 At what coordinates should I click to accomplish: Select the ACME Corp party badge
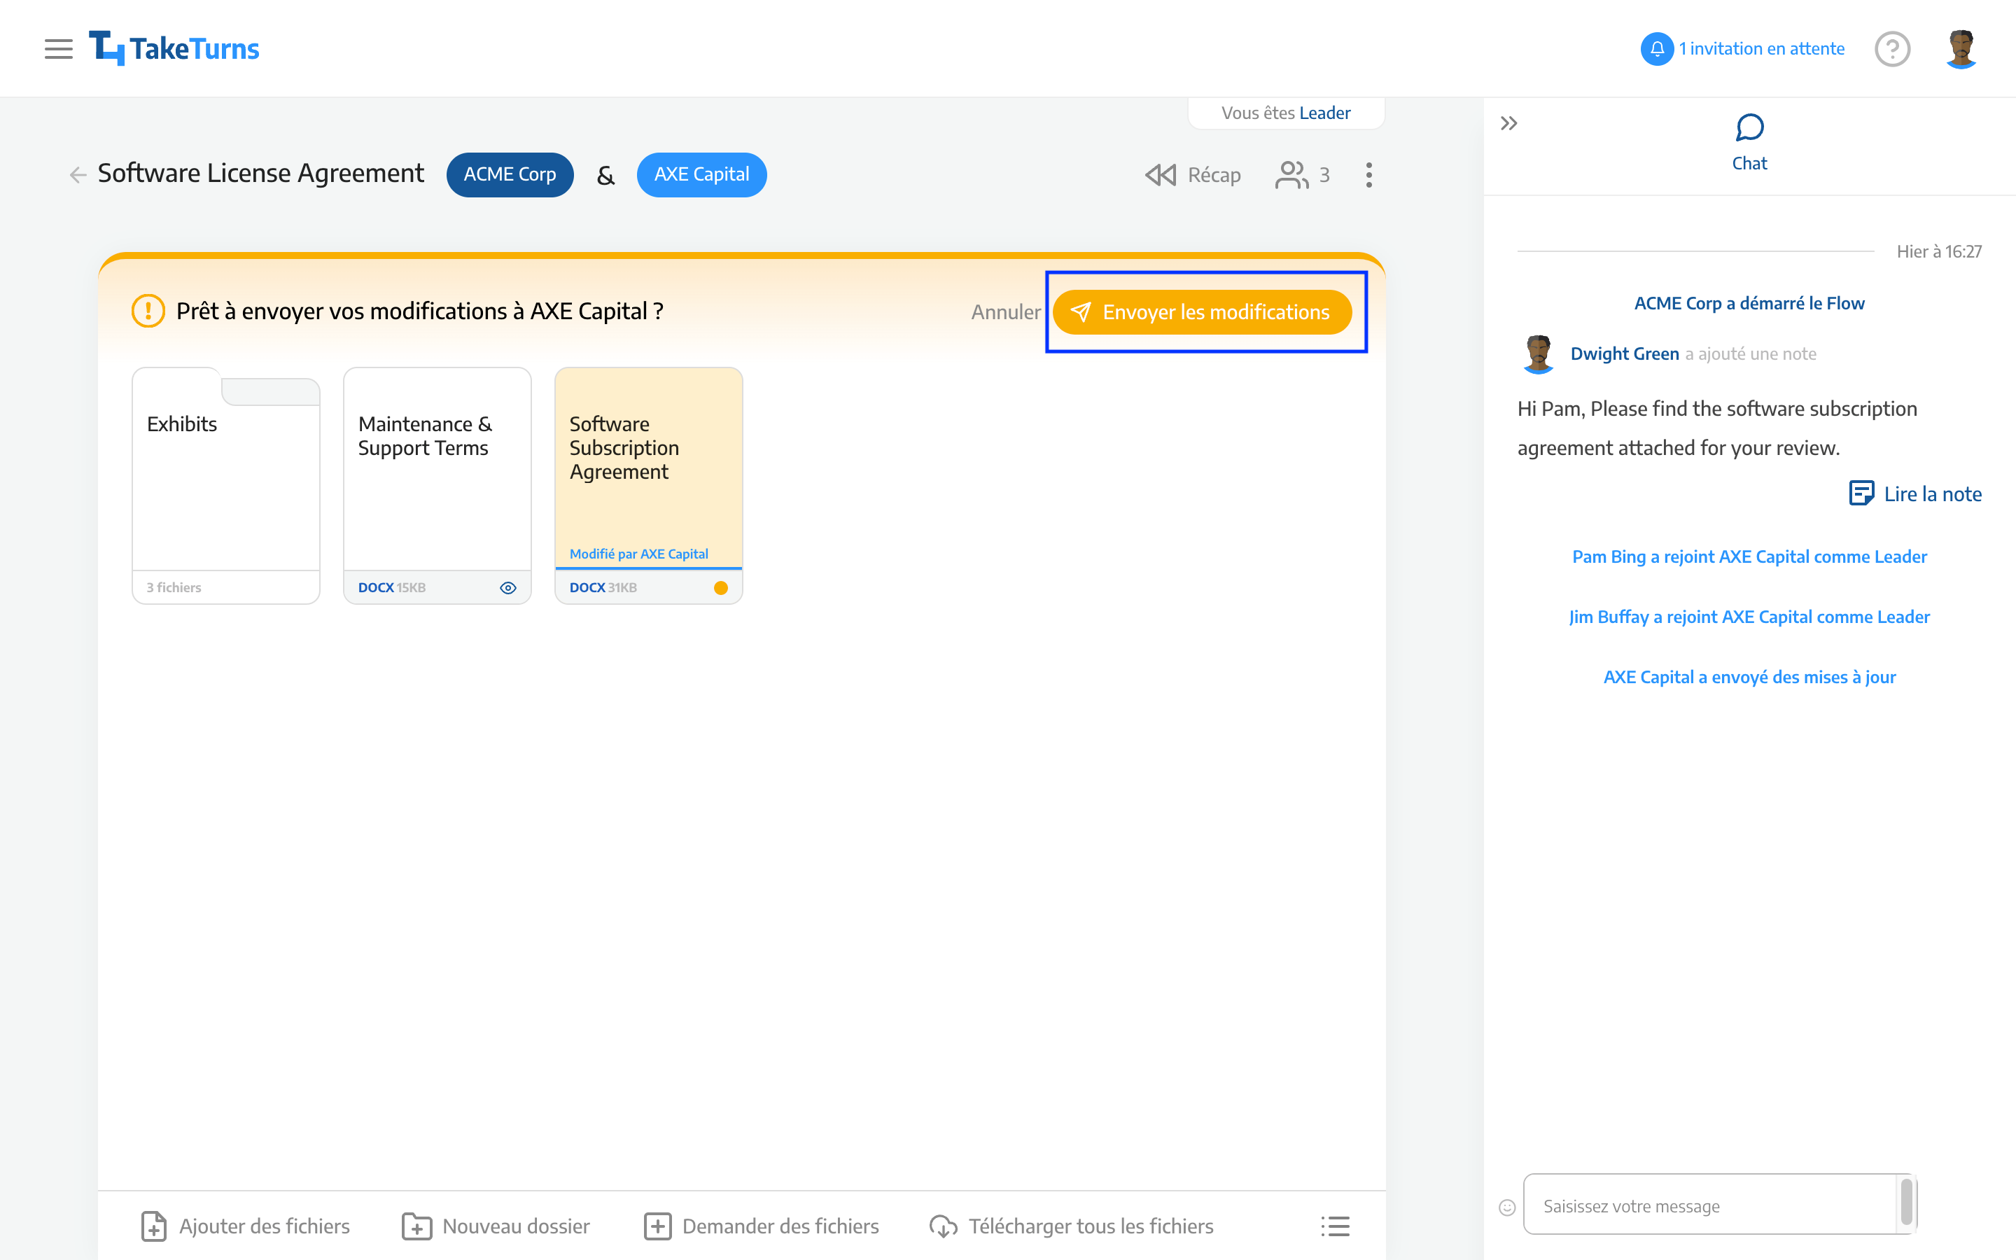(510, 174)
